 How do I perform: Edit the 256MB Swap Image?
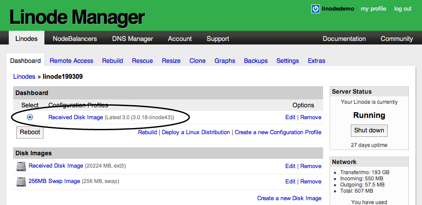290,181
